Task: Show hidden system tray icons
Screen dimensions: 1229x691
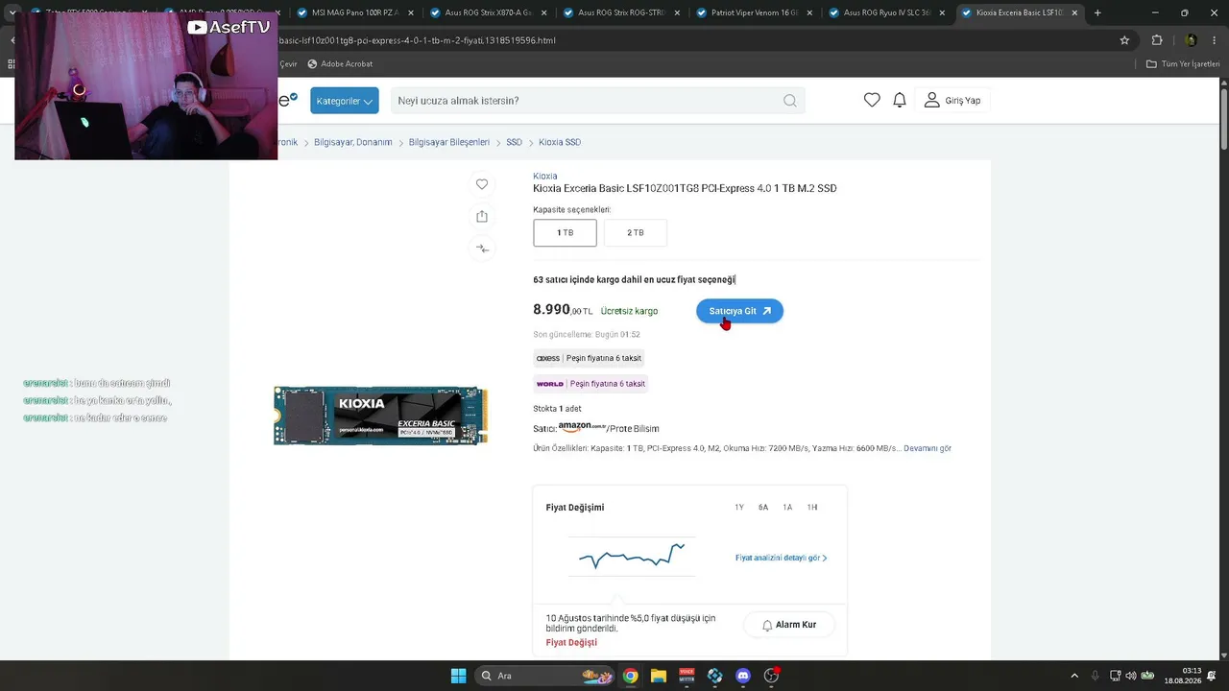Action: pos(1074,676)
